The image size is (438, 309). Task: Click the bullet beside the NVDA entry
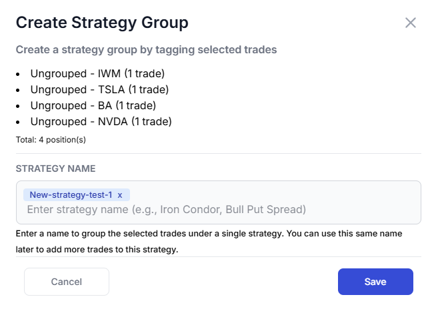(19, 121)
